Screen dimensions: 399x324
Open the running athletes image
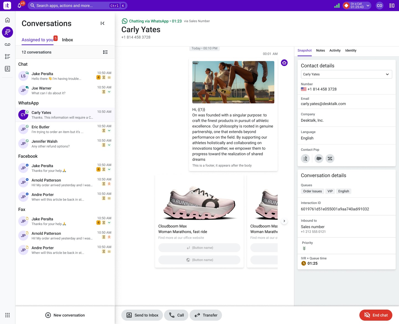tap(233, 82)
